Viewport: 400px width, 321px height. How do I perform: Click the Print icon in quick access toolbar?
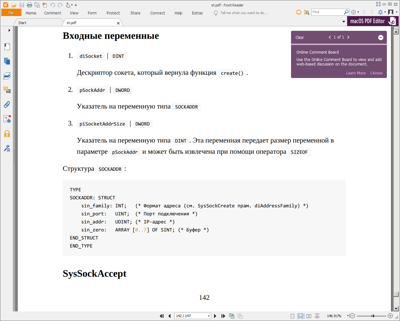pyautogui.click(x=29, y=5)
